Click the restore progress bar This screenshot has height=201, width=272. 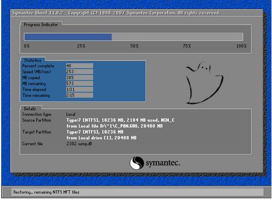click(x=134, y=37)
